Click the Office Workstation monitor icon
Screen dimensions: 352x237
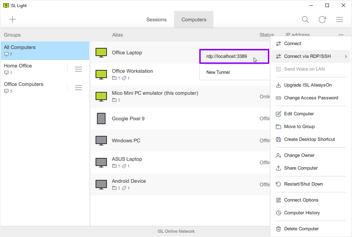(x=101, y=74)
